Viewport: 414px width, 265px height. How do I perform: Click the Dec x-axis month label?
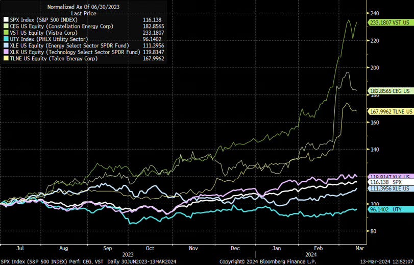click(235, 248)
